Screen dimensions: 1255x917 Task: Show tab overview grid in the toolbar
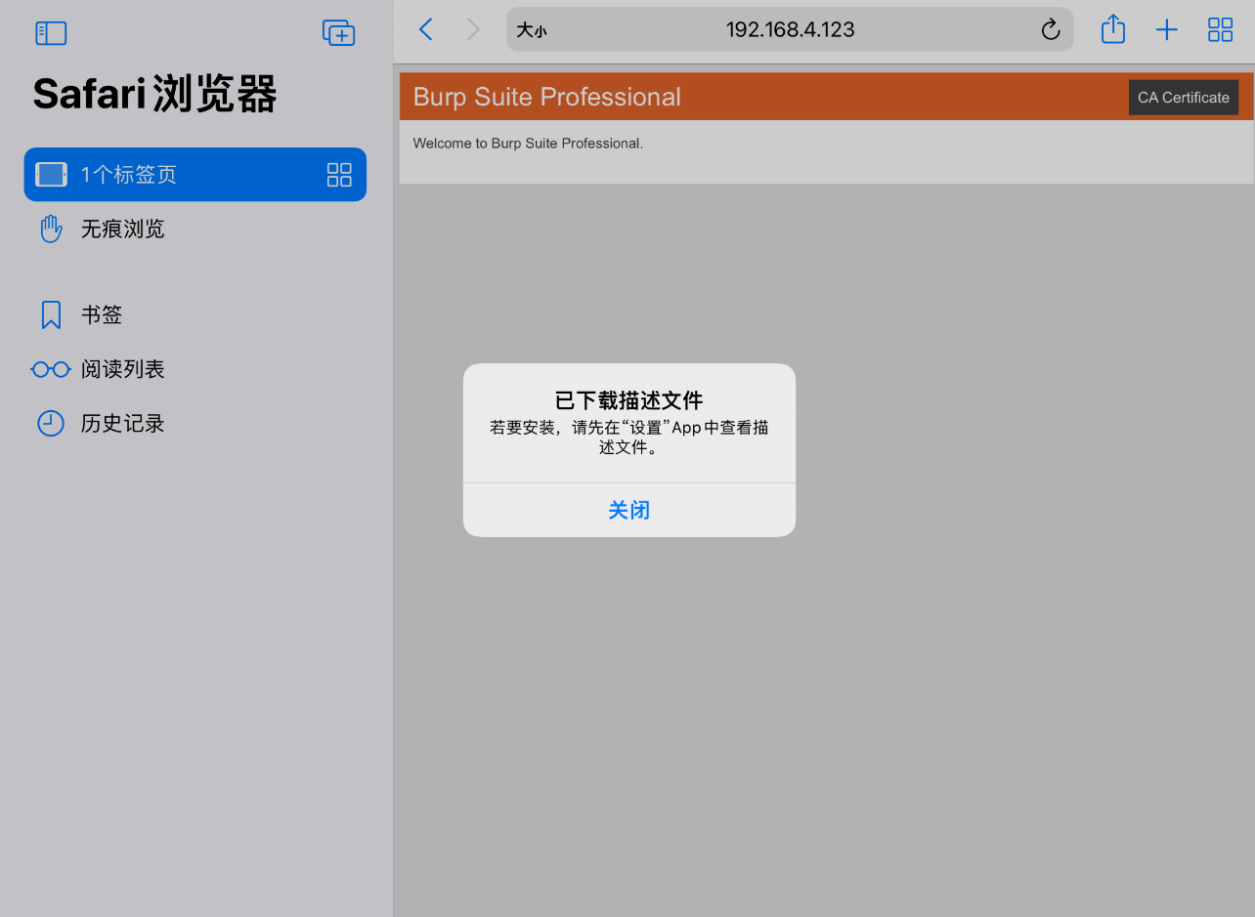1221,29
